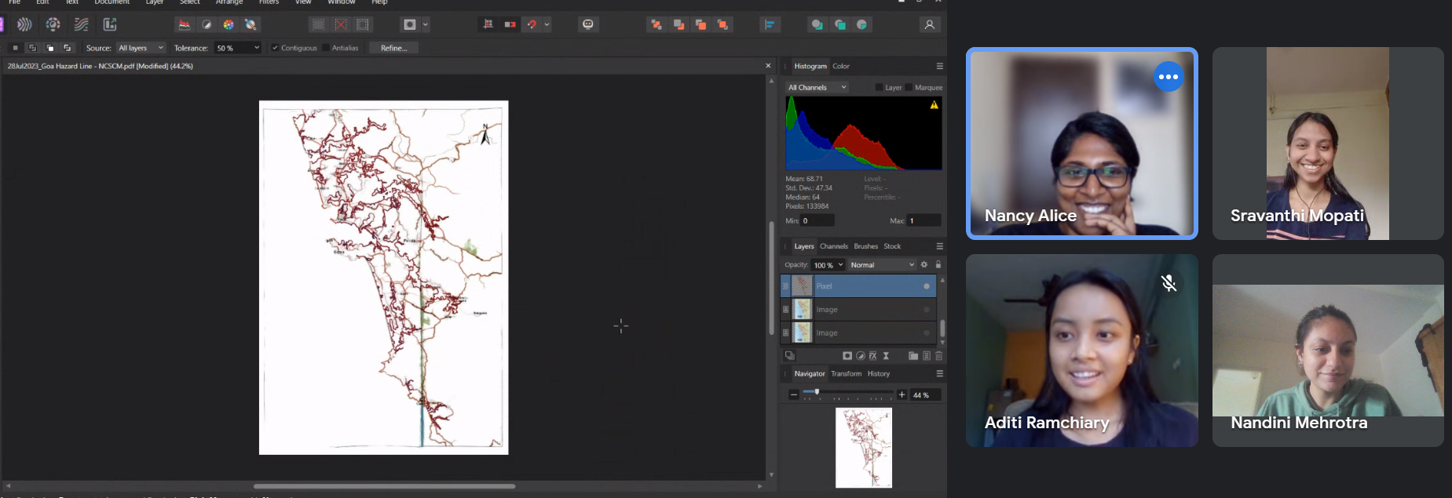Apply Auto Levels from the toolbar
Image resolution: width=1452 pixels, height=498 pixels.
point(185,25)
